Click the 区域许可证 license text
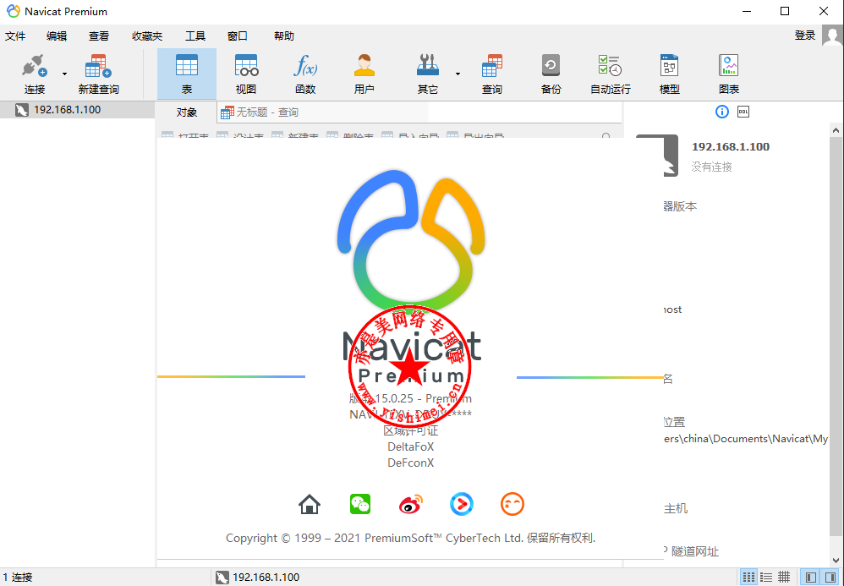 (x=411, y=430)
